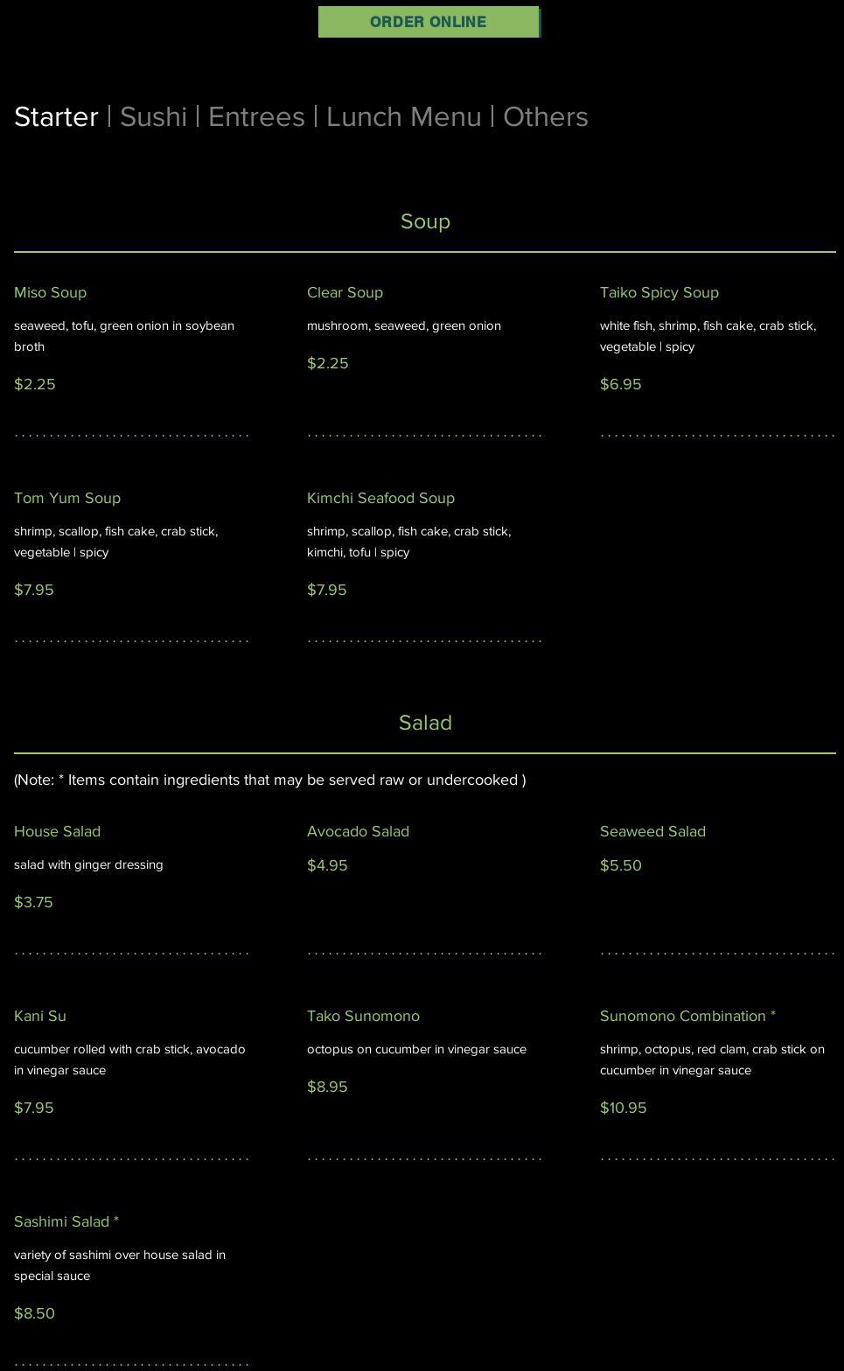Click the Soup section heading
Image resolution: width=844 pixels, height=1371 pixels.
coord(425,222)
